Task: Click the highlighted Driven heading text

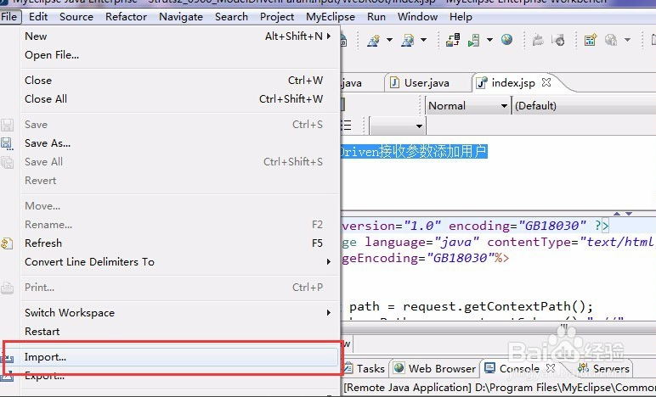Action: [414, 152]
